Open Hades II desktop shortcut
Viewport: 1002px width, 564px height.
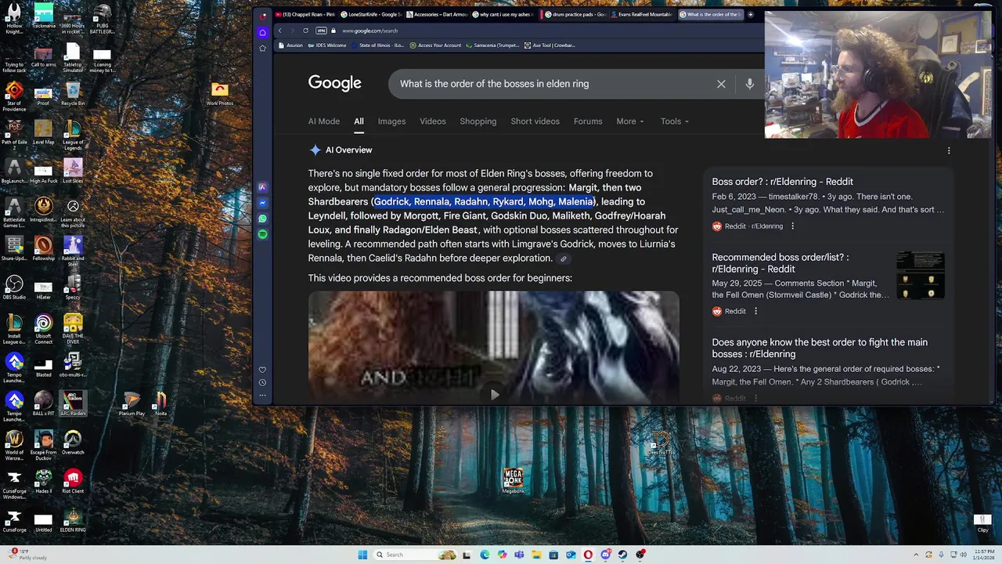43,482
